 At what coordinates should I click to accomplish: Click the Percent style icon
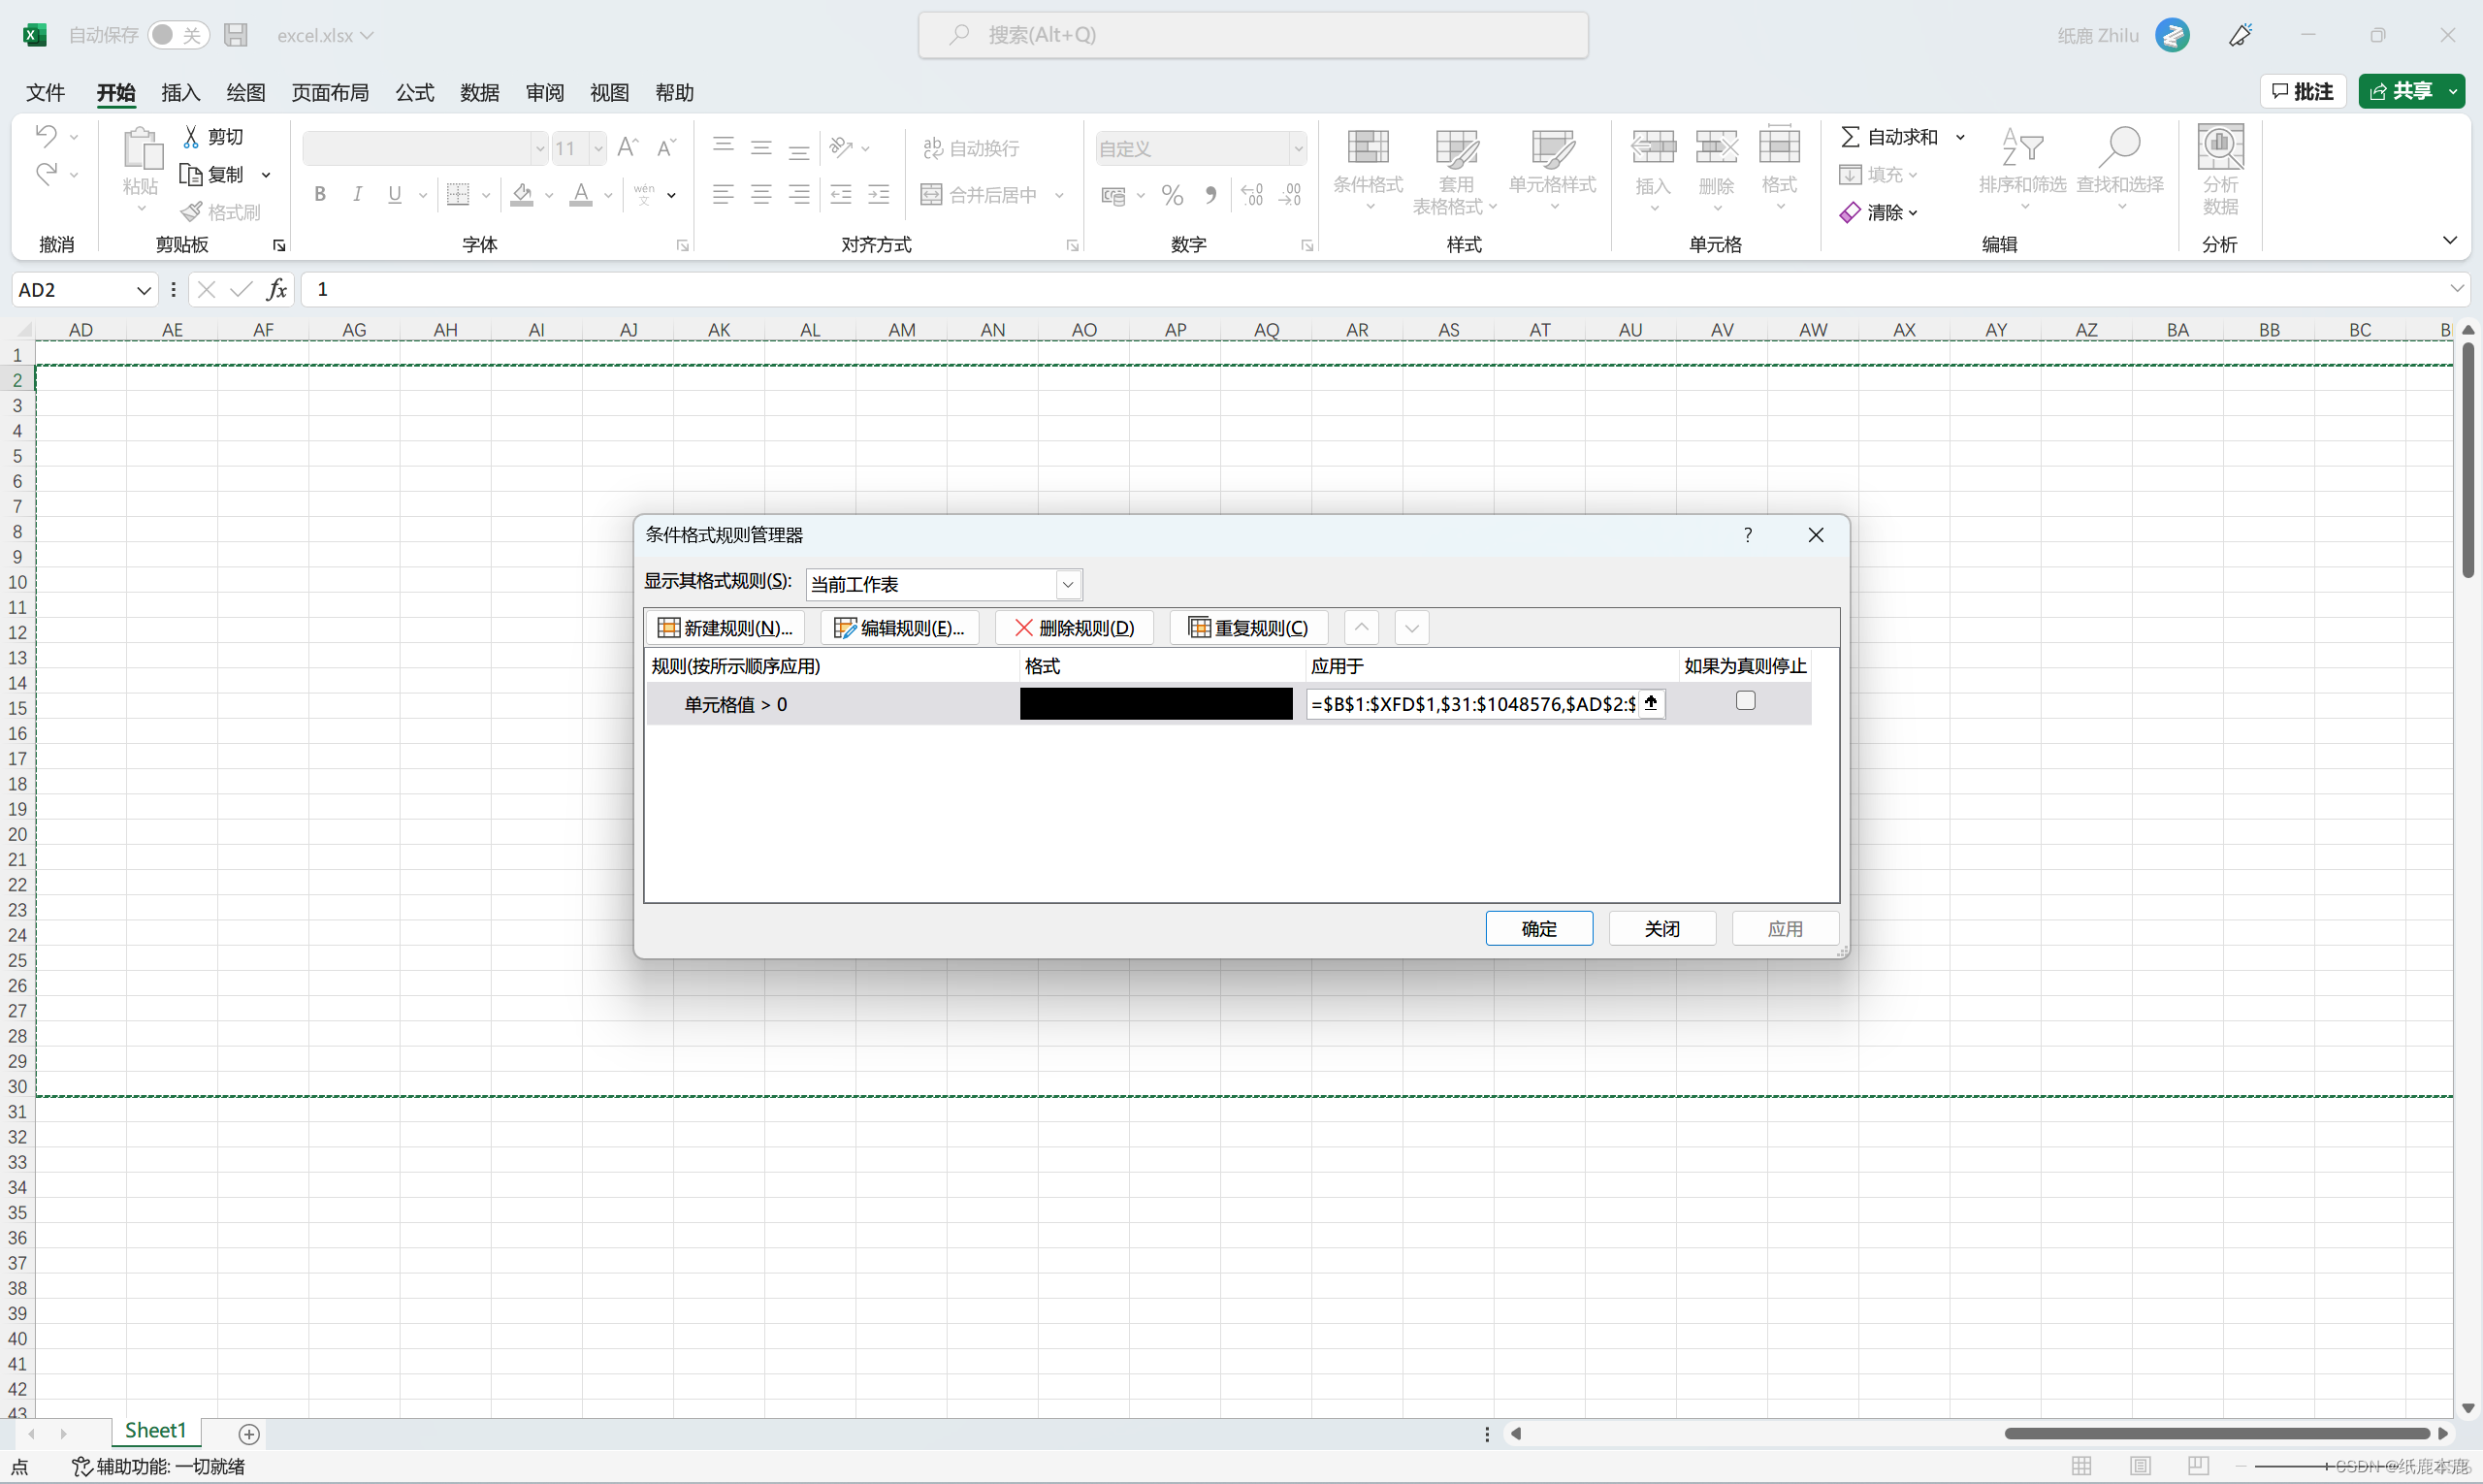click(1172, 194)
